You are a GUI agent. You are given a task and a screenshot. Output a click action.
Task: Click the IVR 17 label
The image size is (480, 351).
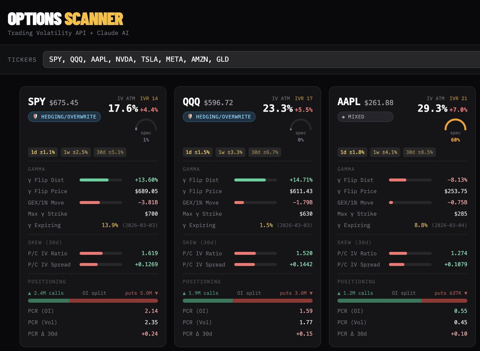(x=304, y=98)
